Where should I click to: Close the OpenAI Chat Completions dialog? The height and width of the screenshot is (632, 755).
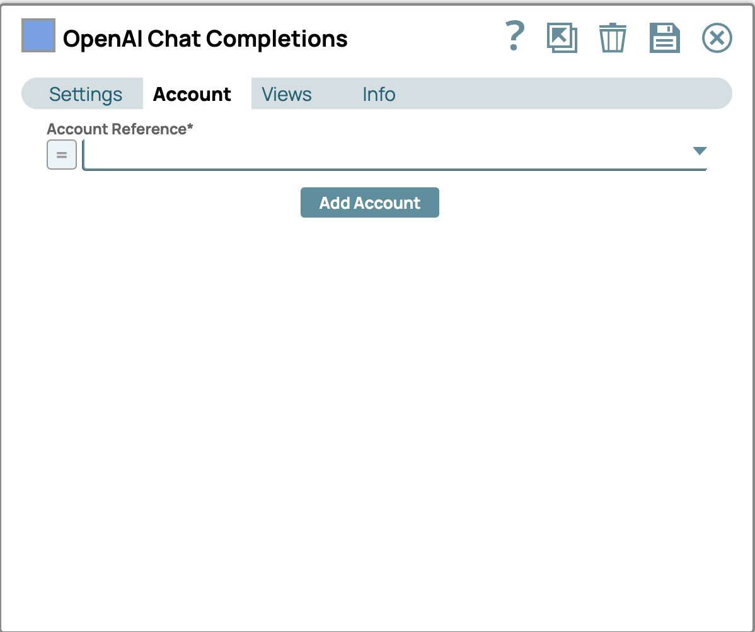tap(717, 38)
